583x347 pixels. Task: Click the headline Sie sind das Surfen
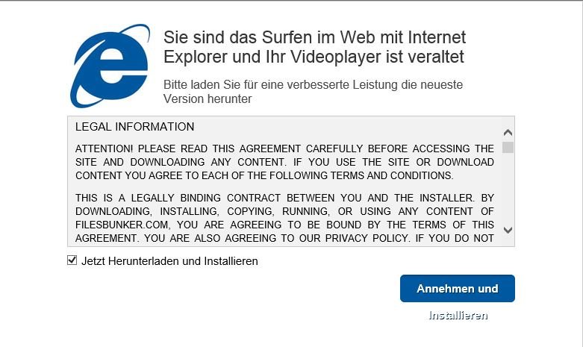tap(314, 47)
